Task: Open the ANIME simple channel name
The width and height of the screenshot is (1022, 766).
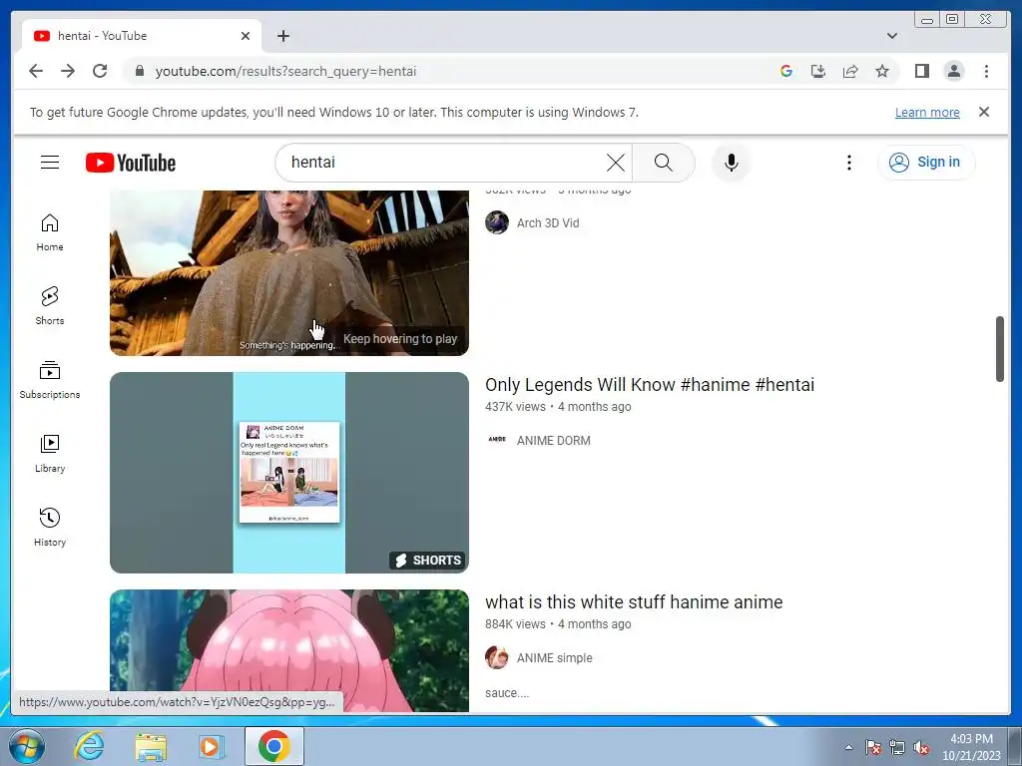Action: (x=554, y=658)
